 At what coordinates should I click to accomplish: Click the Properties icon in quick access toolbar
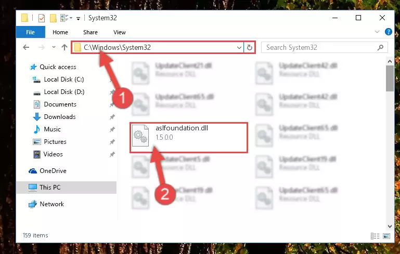coord(42,18)
